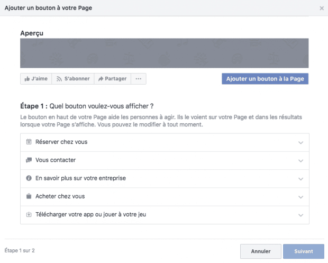The height and width of the screenshot is (263, 328).
Task: Click the calendar icon beside Réserver chez vous
Action: pyautogui.click(x=29, y=142)
